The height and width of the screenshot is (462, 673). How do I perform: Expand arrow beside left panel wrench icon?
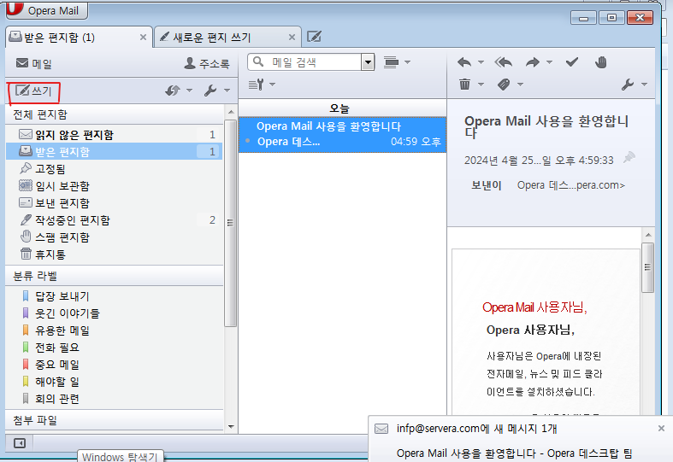[x=227, y=91]
